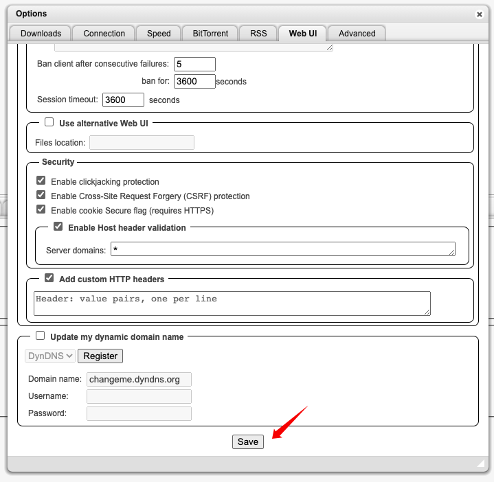The image size is (494, 482).
Task: Edit the Server domains text area
Action: tap(283, 249)
